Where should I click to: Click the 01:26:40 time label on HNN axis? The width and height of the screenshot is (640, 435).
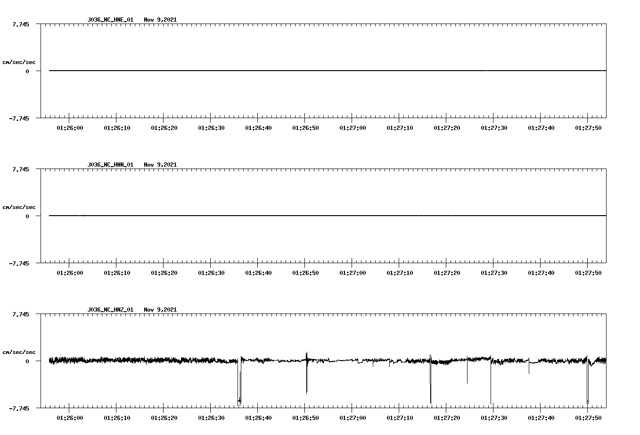pos(258,273)
